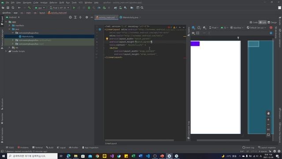
Task: Open AVD Manager device icon in toolbar
Action: (120, 8)
